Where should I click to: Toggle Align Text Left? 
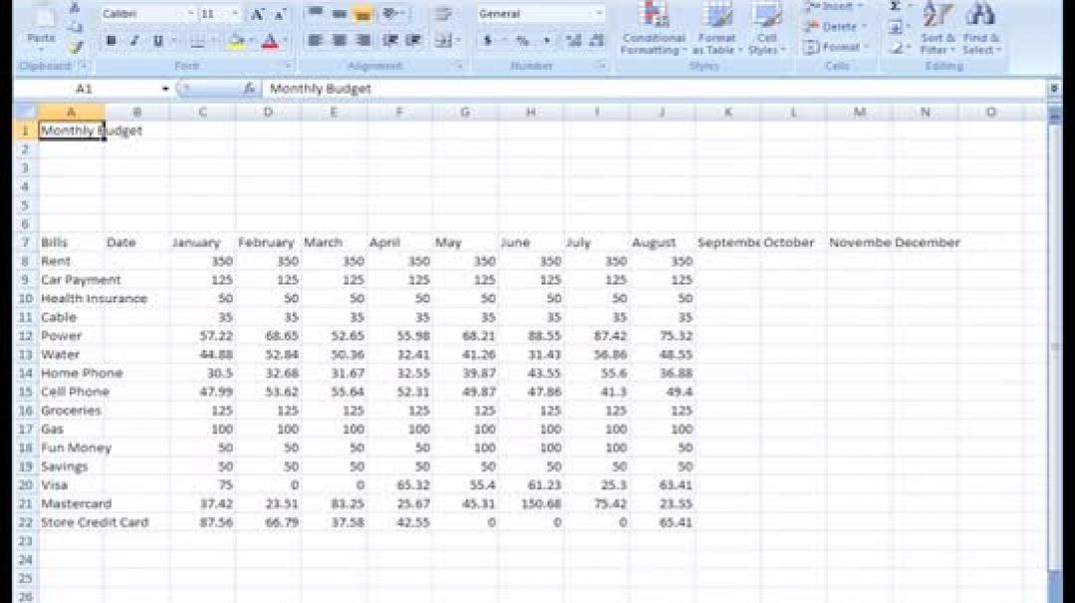coord(315,40)
